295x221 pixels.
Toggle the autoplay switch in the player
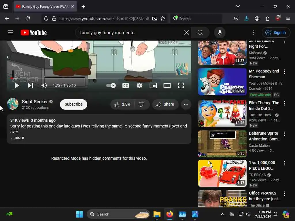click(x=111, y=85)
